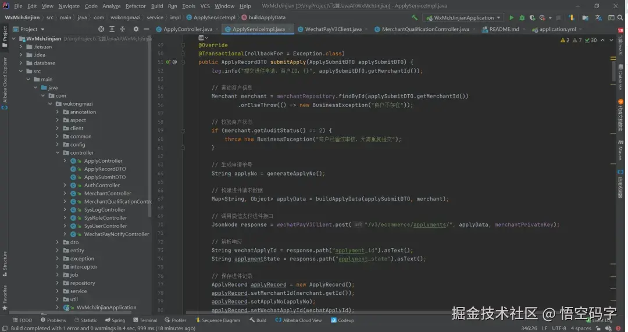Click the Search Everywhere magnifier icon
This screenshot has width=628, height=332.
(620, 17)
